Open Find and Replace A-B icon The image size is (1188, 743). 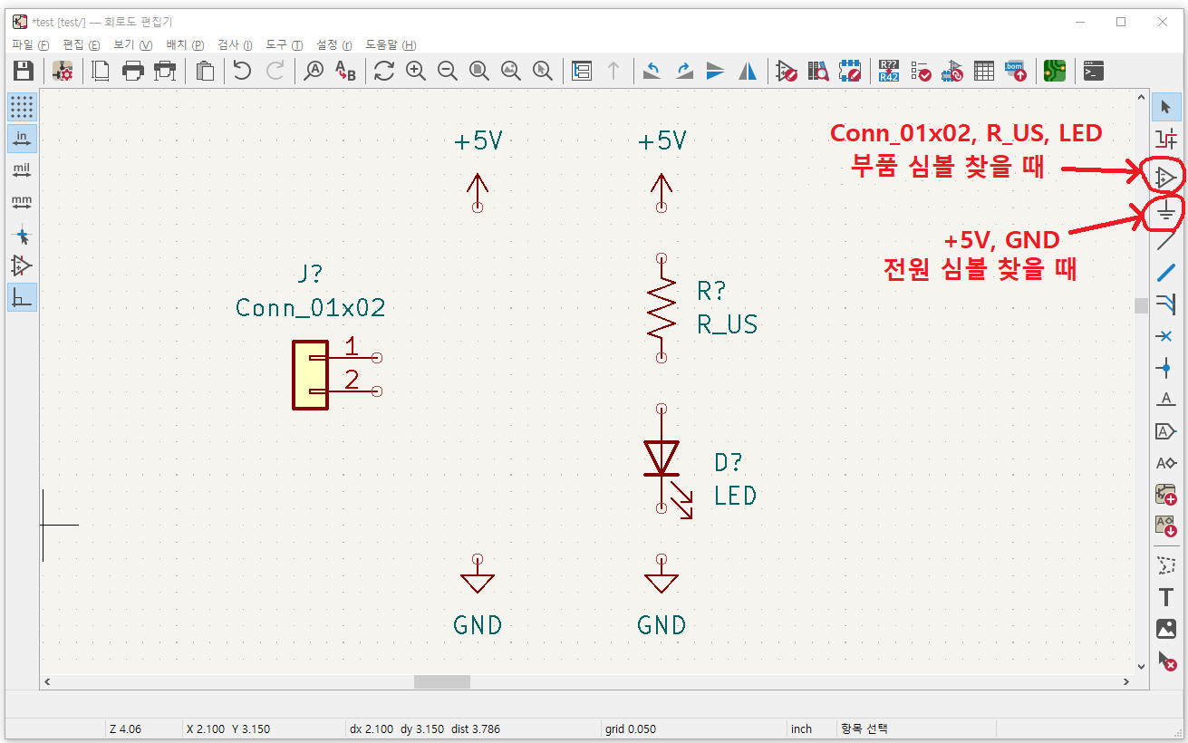tap(345, 71)
